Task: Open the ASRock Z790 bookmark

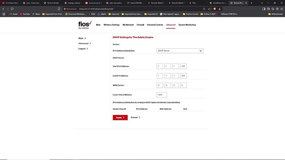Action: [x=228, y=14]
